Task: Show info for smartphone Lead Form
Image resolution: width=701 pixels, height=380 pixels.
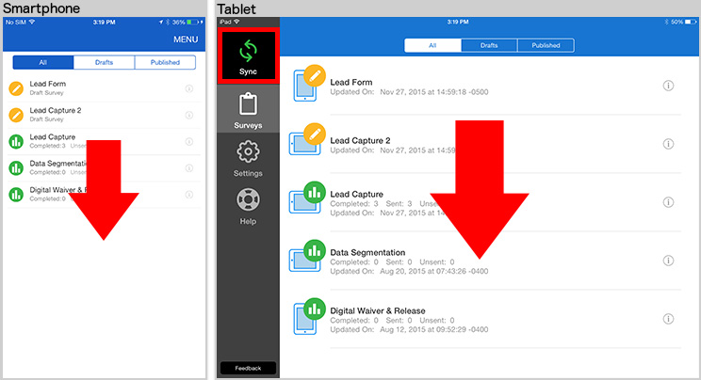Action: (189, 88)
